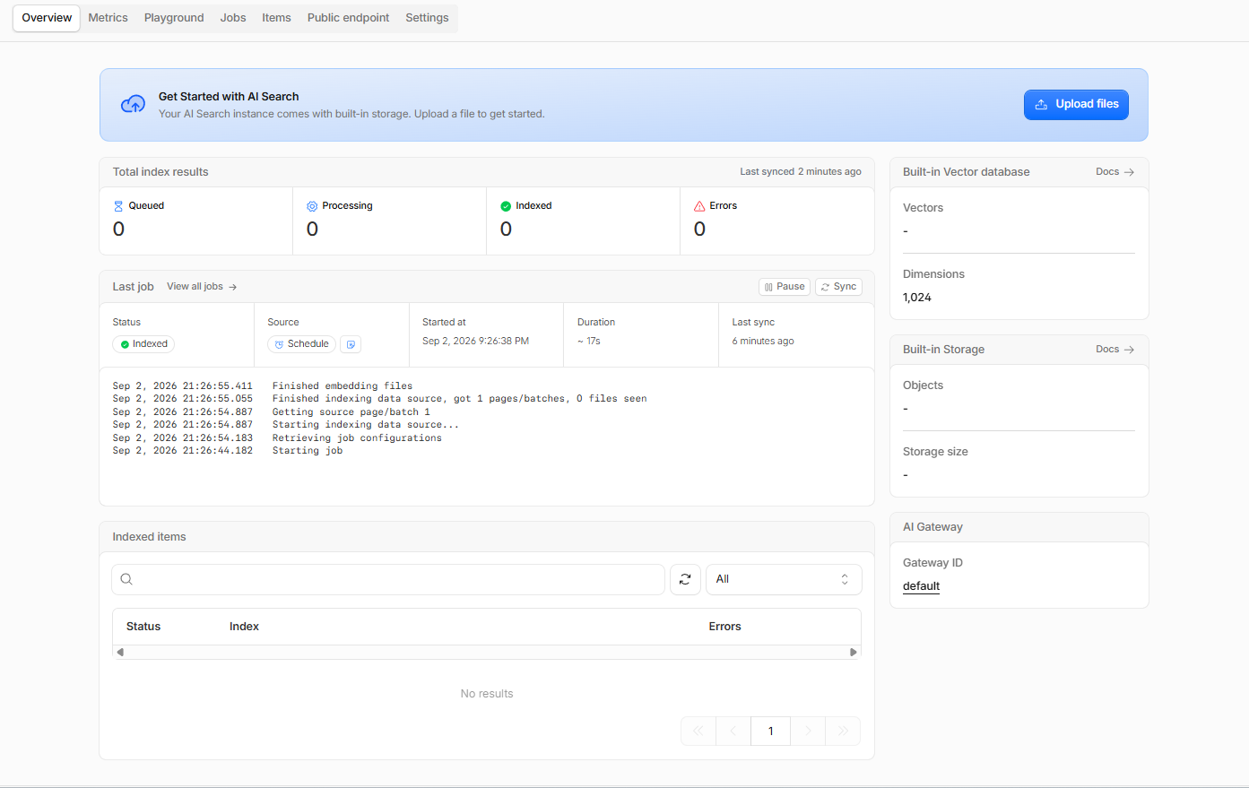Open Docs for Built-in Vector database
This screenshot has height=788, width=1249.
point(1115,172)
